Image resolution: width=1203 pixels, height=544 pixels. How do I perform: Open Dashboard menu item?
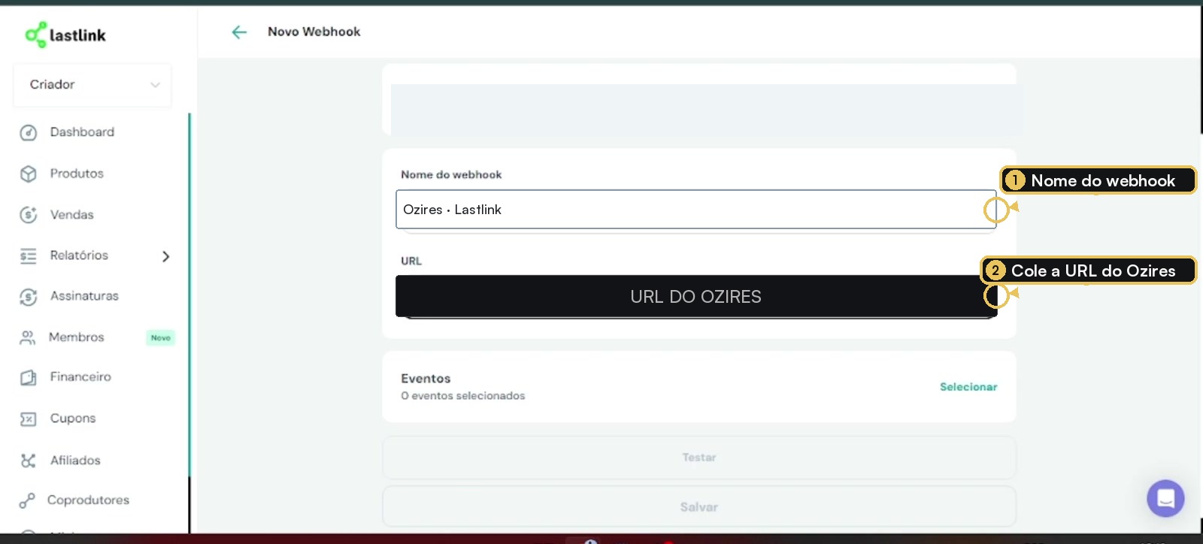pyautogui.click(x=82, y=132)
